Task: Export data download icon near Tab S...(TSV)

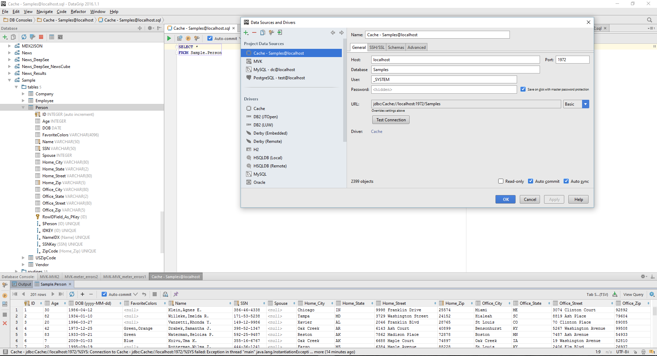Action: tap(615, 294)
